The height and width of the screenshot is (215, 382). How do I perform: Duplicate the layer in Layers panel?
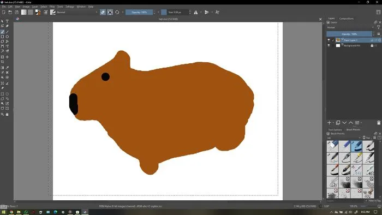click(338, 123)
